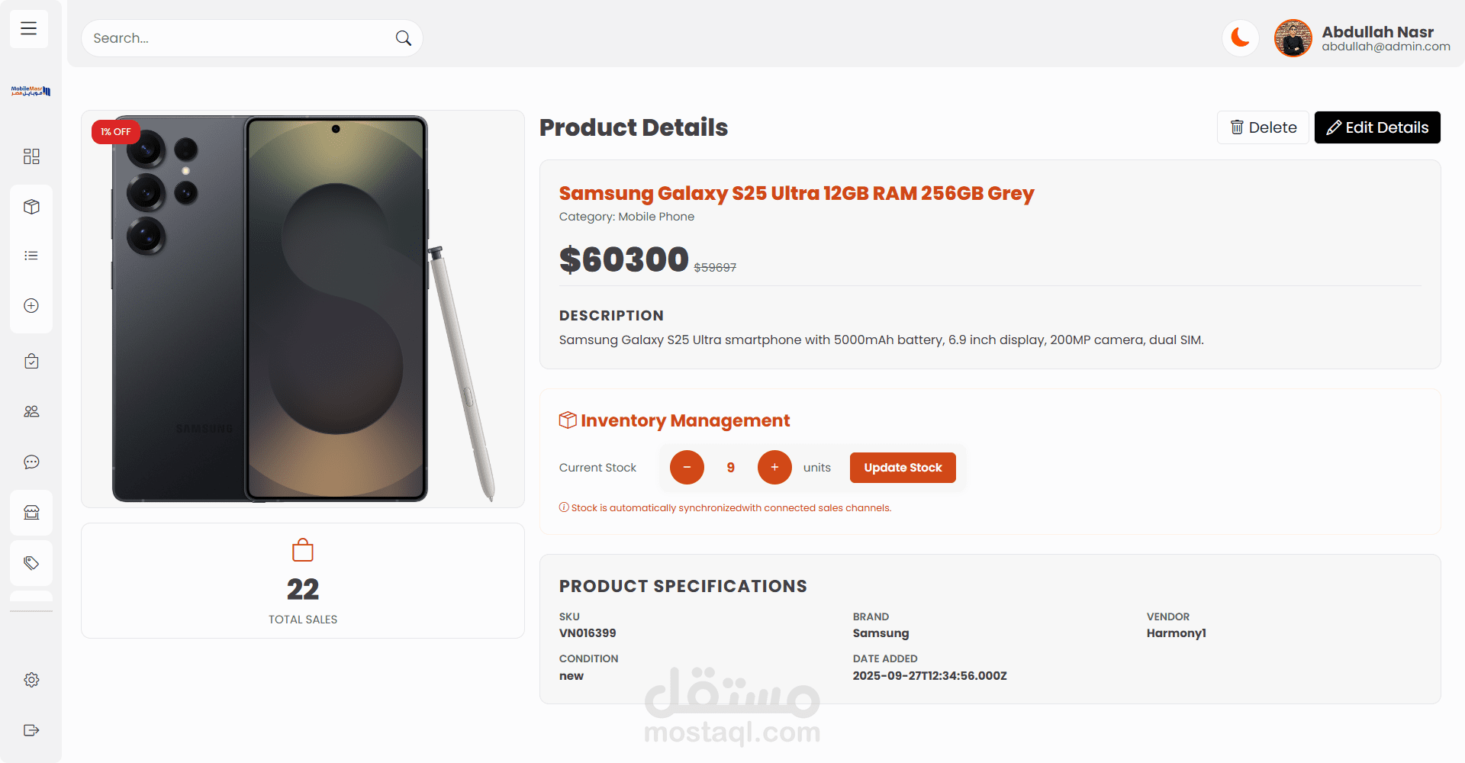Open the tags sidebar icon
The height and width of the screenshot is (763, 1465).
[x=31, y=563]
